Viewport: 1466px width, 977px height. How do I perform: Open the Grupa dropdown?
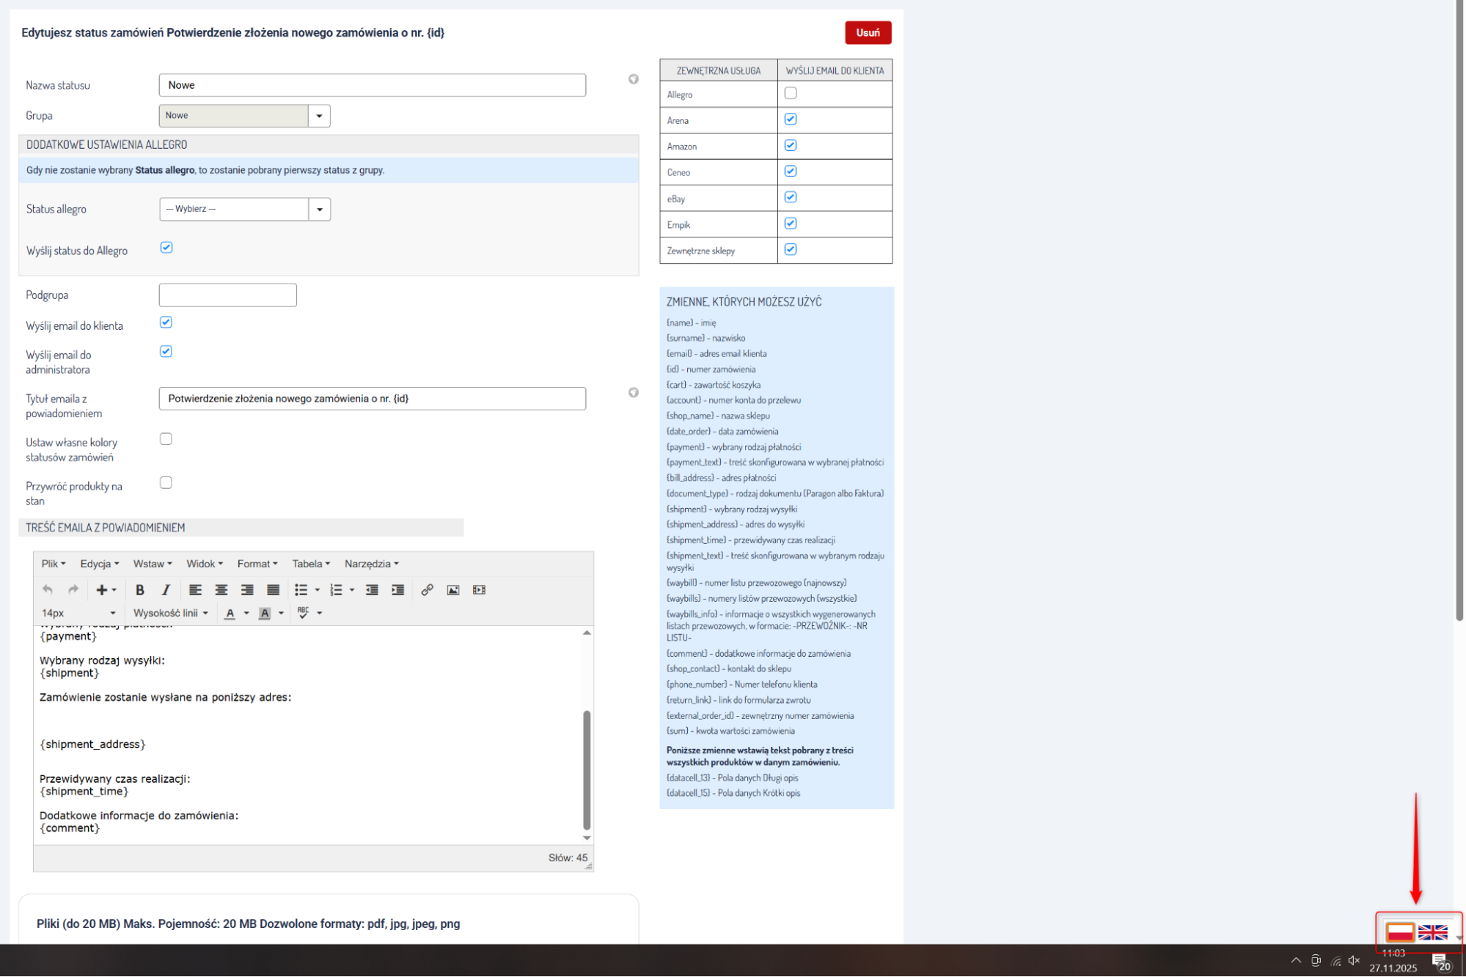point(319,116)
